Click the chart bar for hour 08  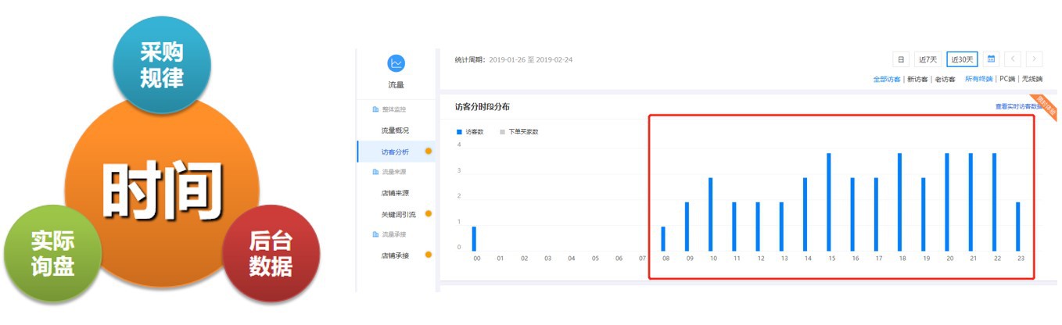coord(663,239)
